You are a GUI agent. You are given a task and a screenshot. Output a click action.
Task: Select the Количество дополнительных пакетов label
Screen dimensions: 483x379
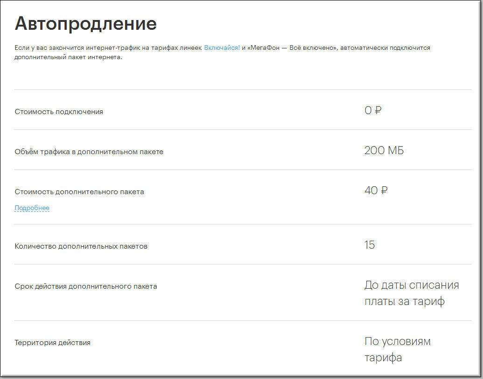(x=81, y=246)
